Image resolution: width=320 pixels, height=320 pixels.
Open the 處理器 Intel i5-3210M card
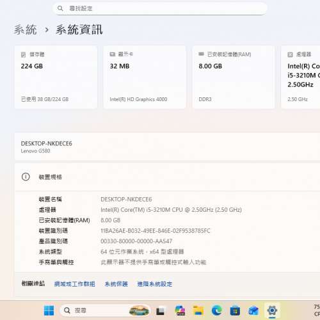pyautogui.click(x=301, y=77)
